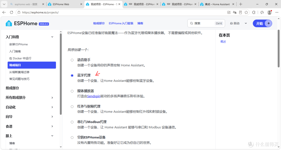Open a new browser tab

point(241,4)
